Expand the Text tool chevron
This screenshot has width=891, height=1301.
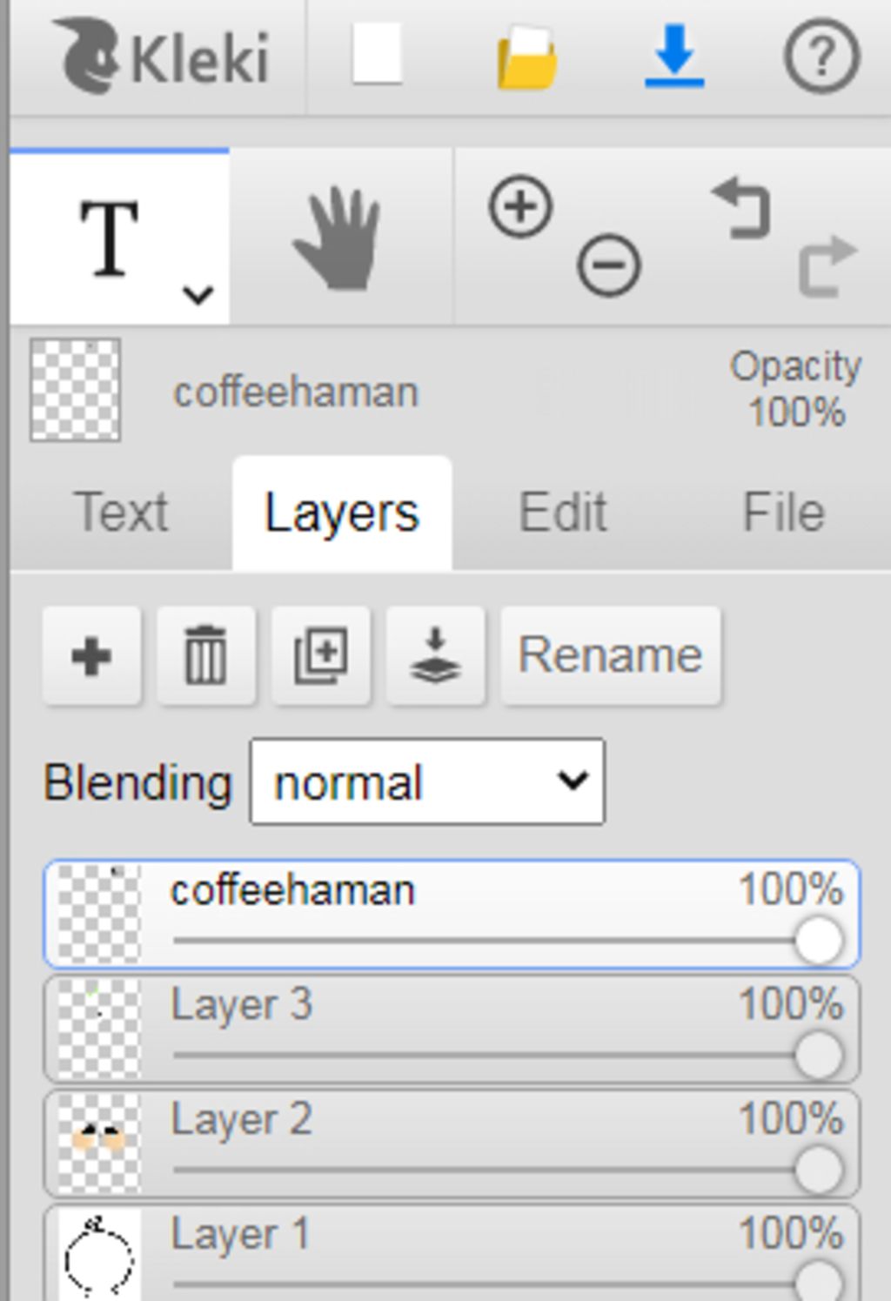pos(198,295)
